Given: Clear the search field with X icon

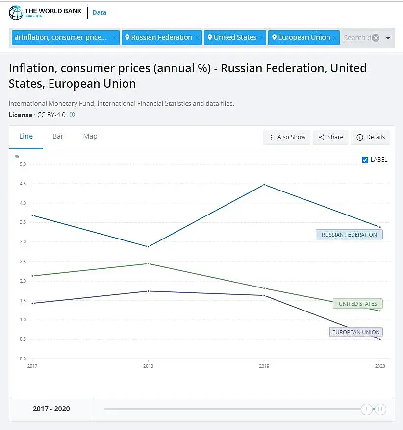Looking at the screenshot, I should pos(376,38).
